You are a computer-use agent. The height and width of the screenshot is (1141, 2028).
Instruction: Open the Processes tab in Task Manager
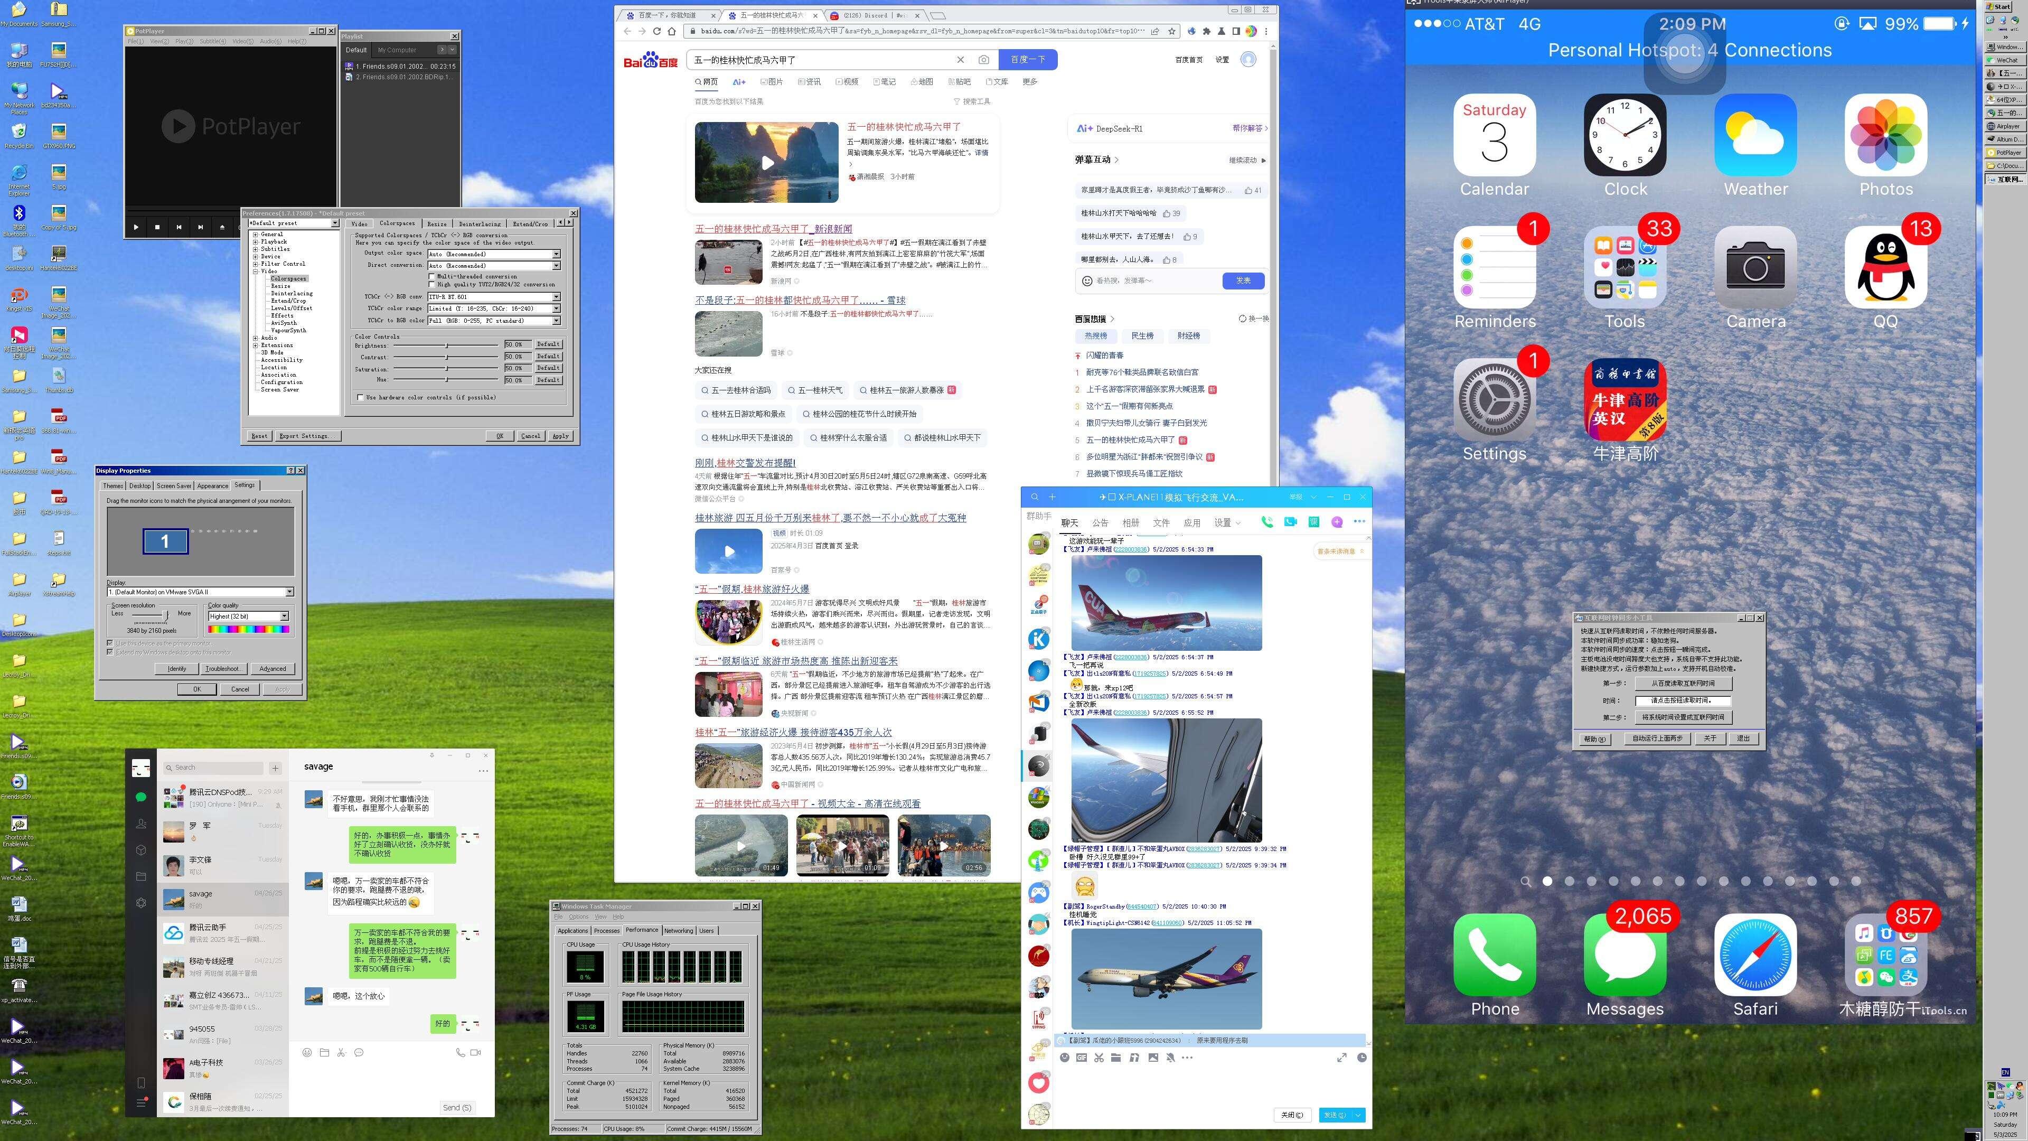pos(606,931)
